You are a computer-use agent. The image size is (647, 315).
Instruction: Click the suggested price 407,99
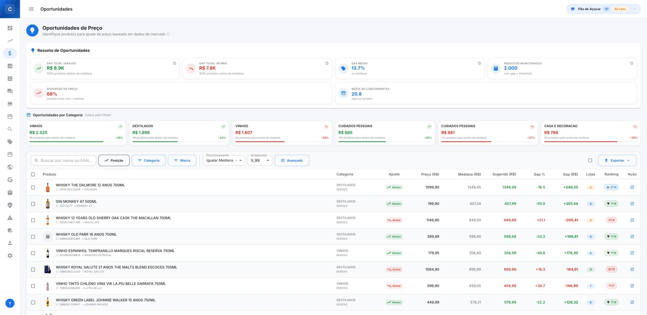pyautogui.click(x=510, y=204)
